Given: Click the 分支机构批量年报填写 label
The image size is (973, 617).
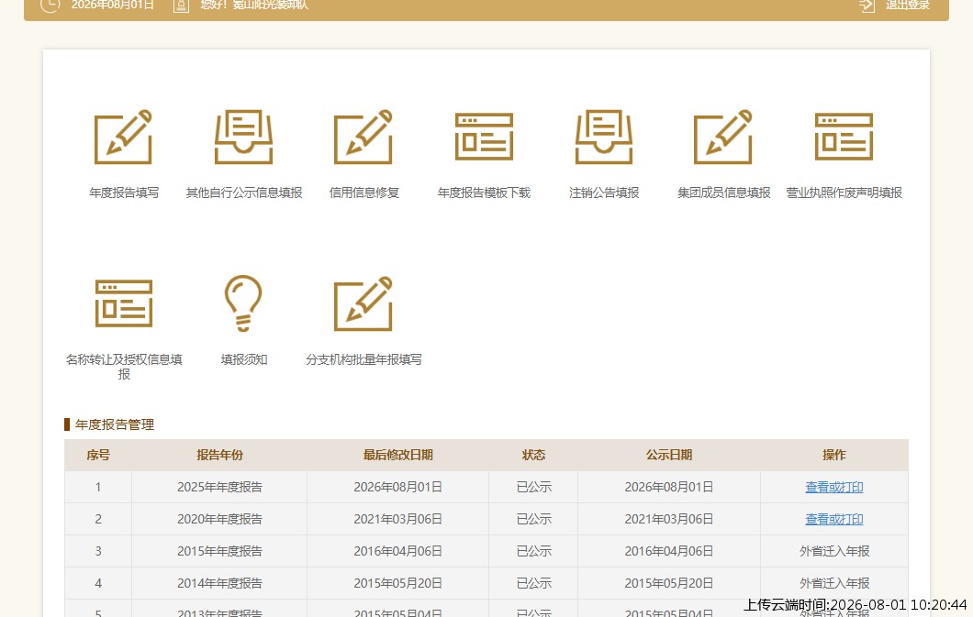Looking at the screenshot, I should [x=363, y=359].
